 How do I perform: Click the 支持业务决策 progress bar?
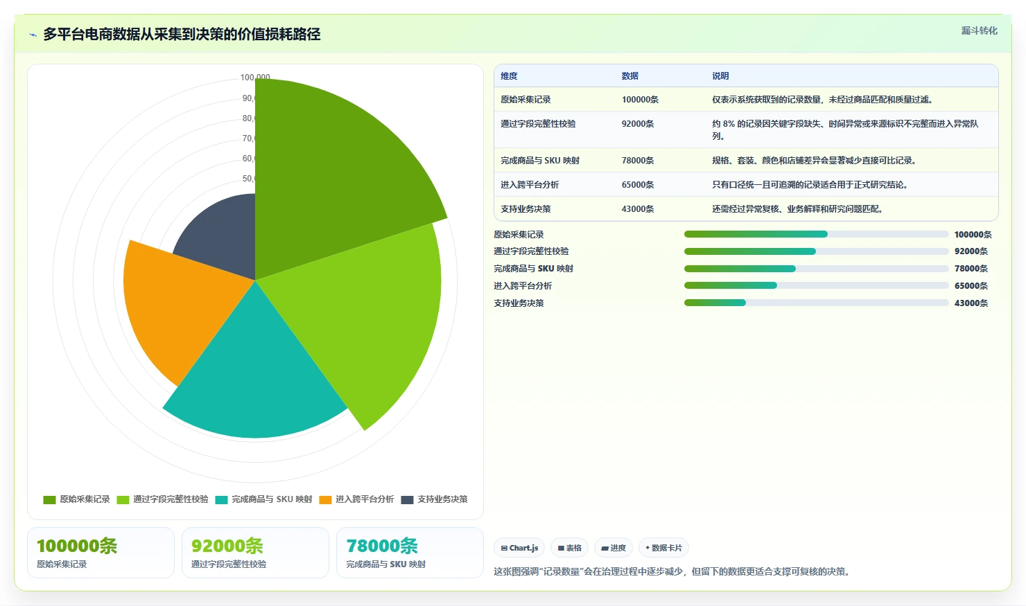point(816,303)
